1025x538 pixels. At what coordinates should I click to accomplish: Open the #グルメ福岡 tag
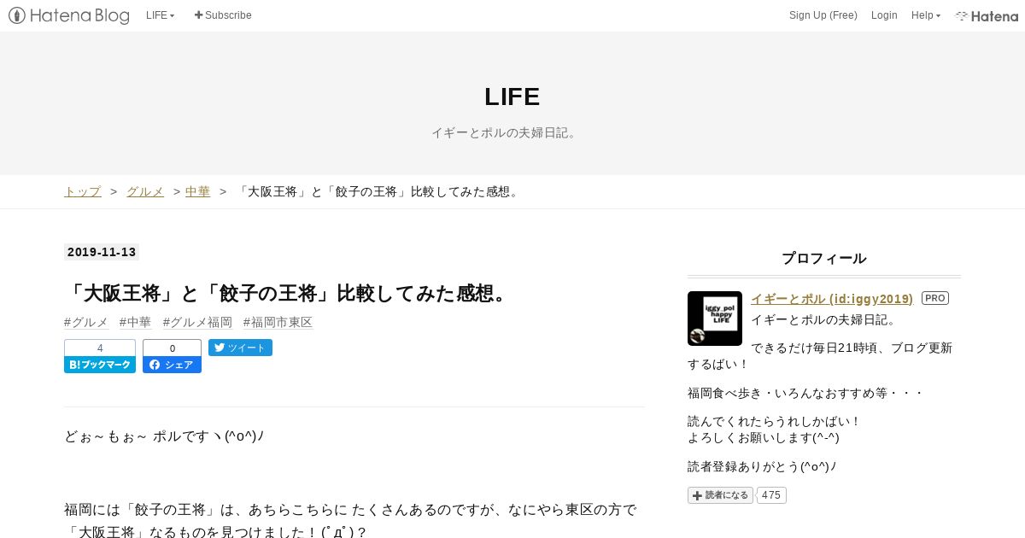197,322
